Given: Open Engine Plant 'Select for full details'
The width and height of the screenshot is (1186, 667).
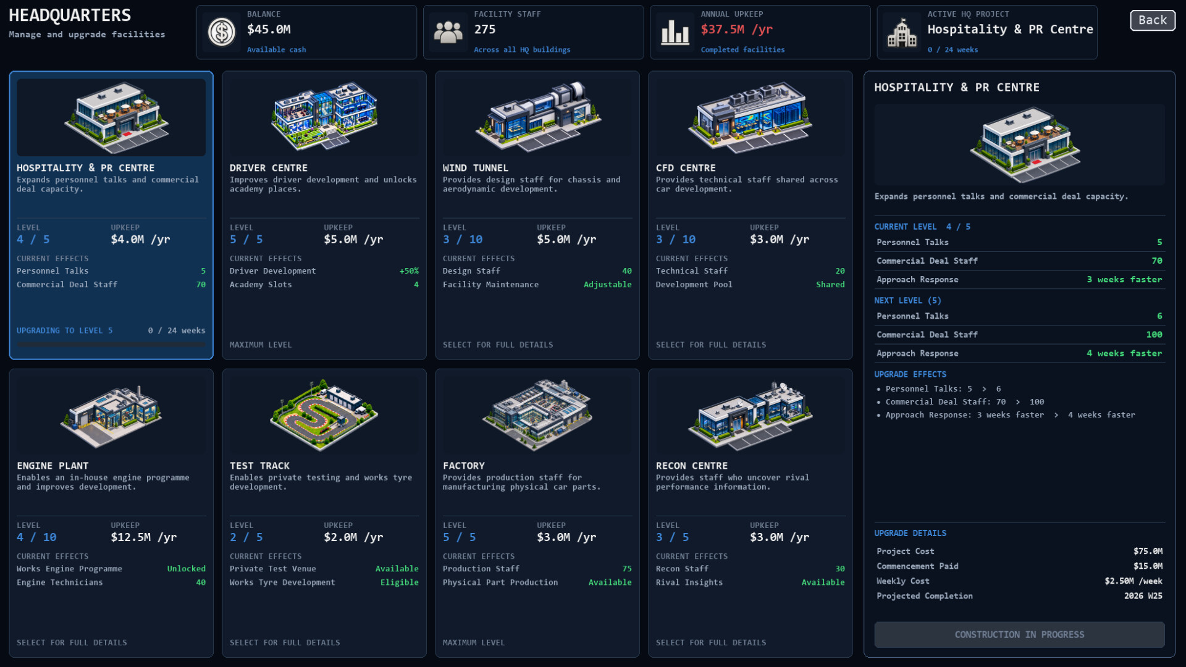Looking at the screenshot, I should pos(72,643).
